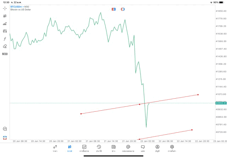The height and width of the screenshot is (158, 227).
Task: Tap the red-blue trade panel icon
Action: (5, 137)
